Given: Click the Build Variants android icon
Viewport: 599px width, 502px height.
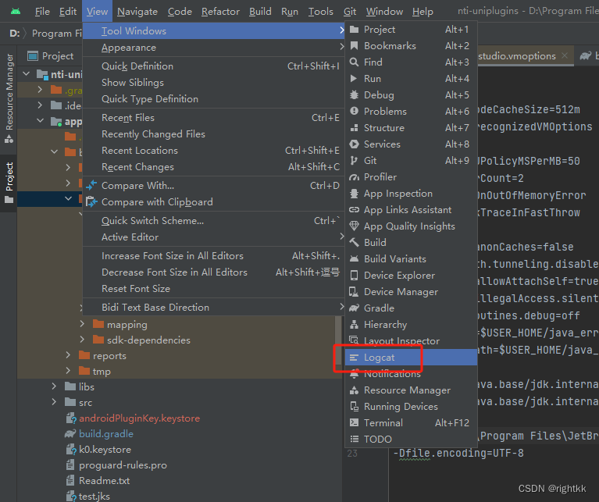Looking at the screenshot, I should [x=354, y=259].
